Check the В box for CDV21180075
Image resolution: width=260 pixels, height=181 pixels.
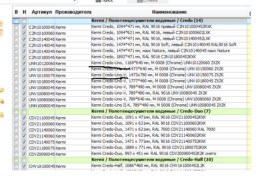[16, 148]
